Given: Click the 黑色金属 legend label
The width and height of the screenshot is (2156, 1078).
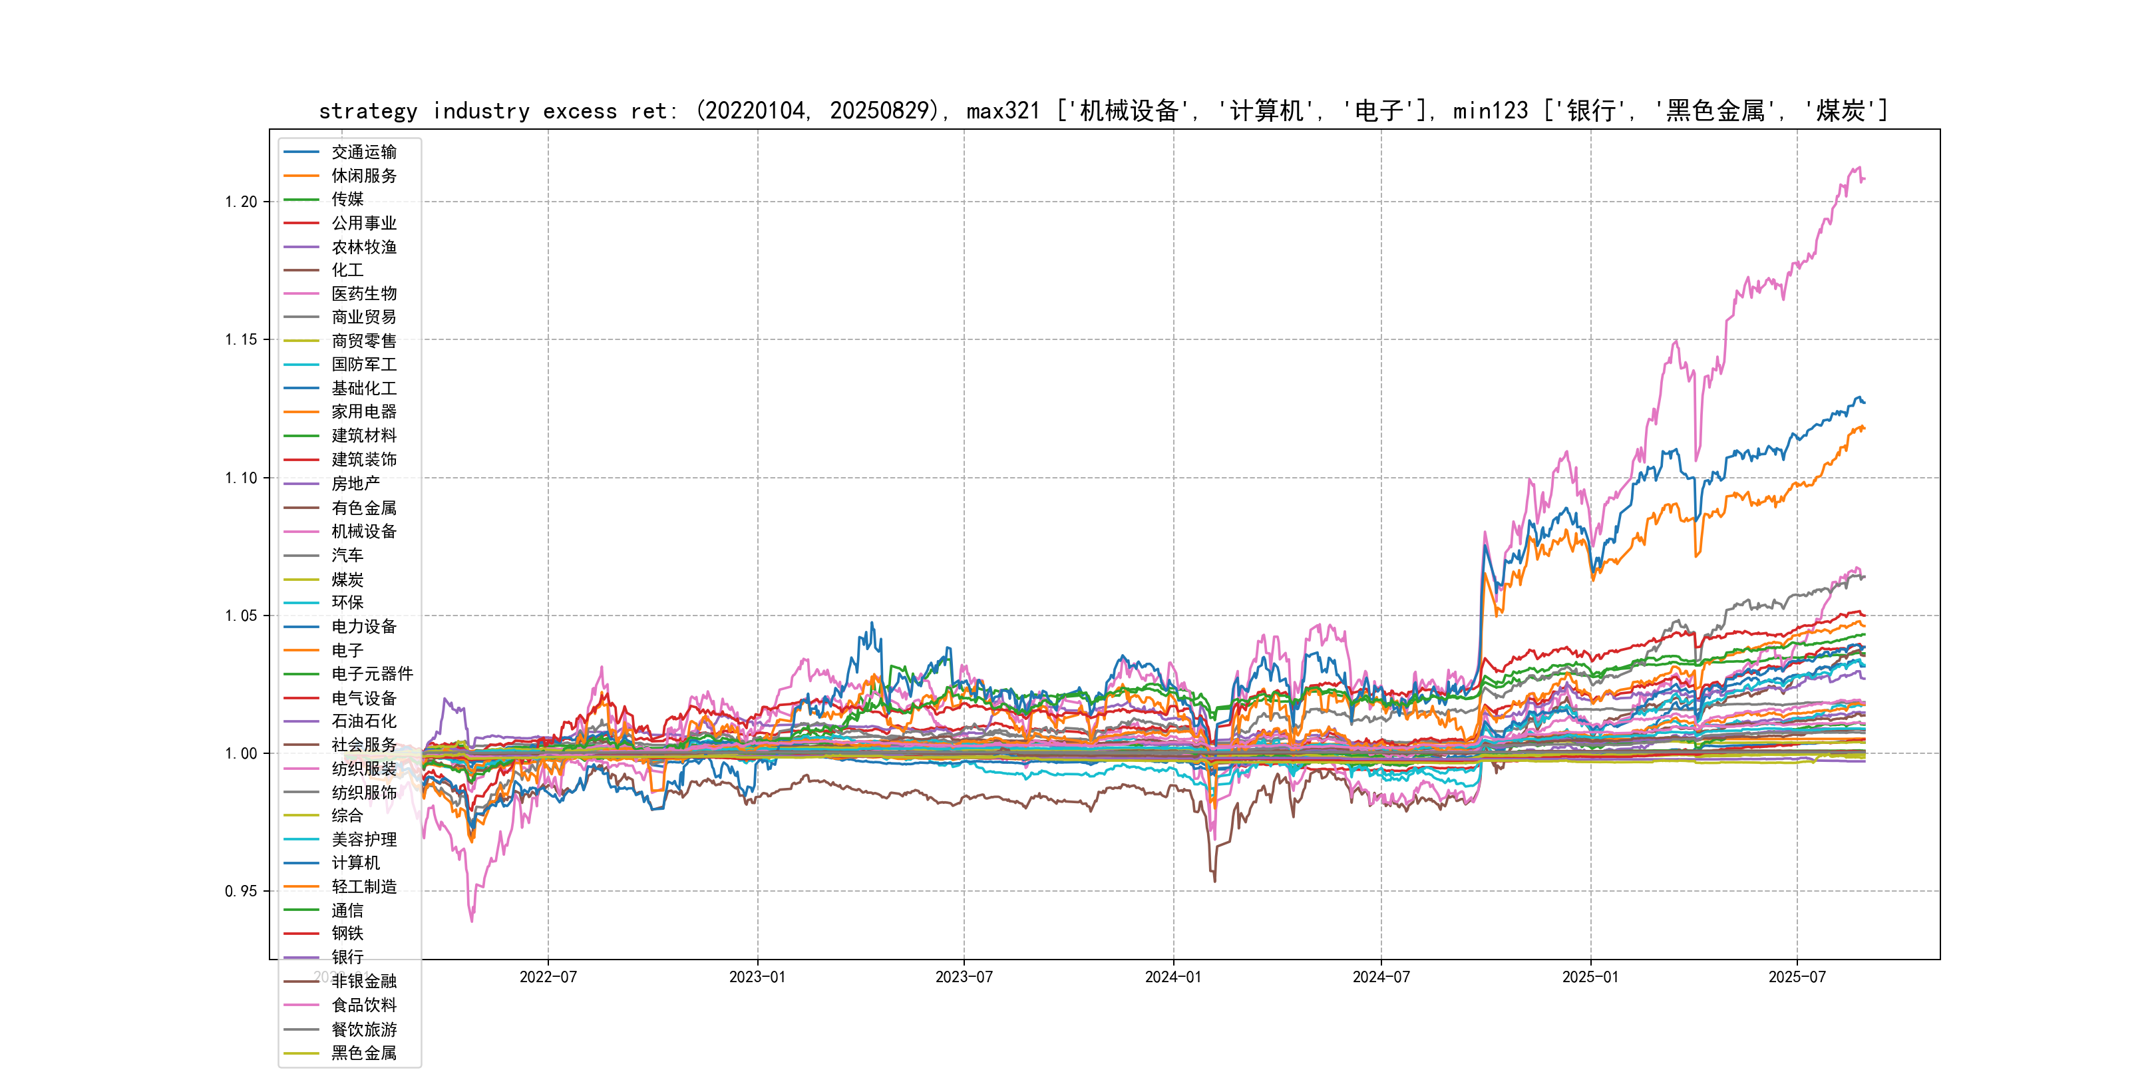Looking at the screenshot, I should point(363,1053).
